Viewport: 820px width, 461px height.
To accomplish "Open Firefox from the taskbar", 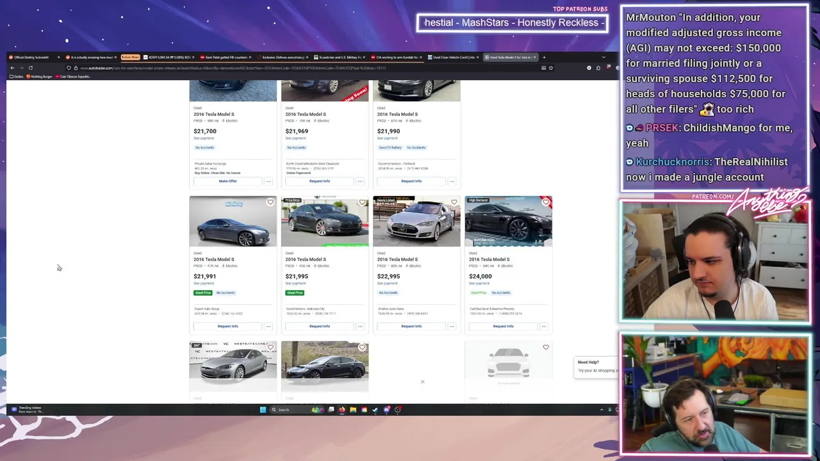I will click(x=342, y=410).
